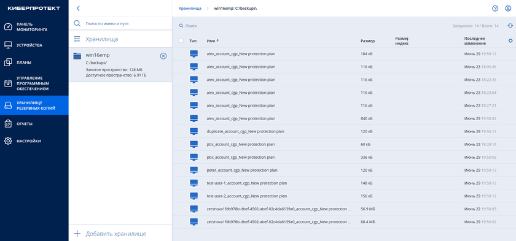Open the Настройки gear icon
The height and width of the screenshot is (241, 516).
[x=8, y=141]
